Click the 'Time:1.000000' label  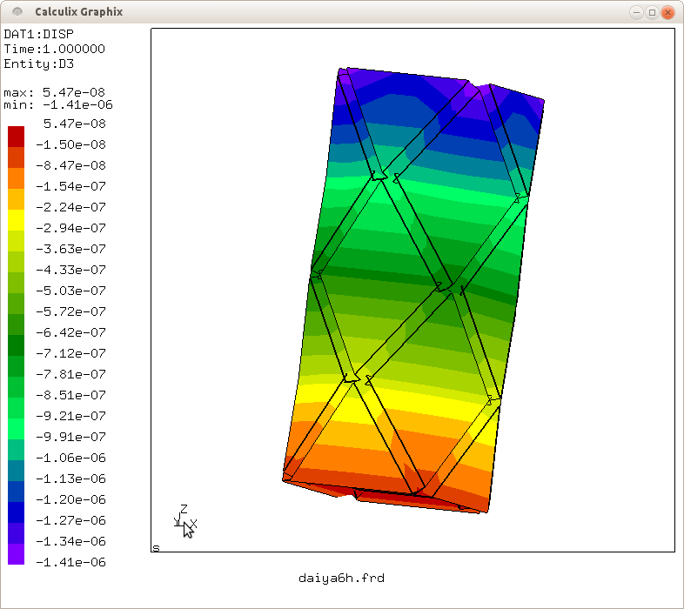tap(55, 49)
